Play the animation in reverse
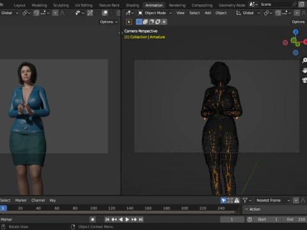 click(x=121, y=219)
